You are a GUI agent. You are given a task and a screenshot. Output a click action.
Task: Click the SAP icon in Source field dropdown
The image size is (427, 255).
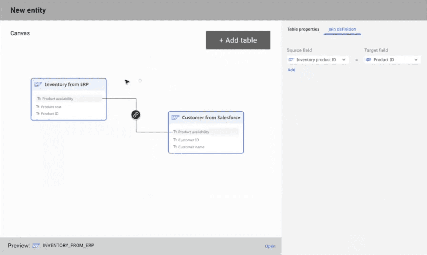pos(291,60)
